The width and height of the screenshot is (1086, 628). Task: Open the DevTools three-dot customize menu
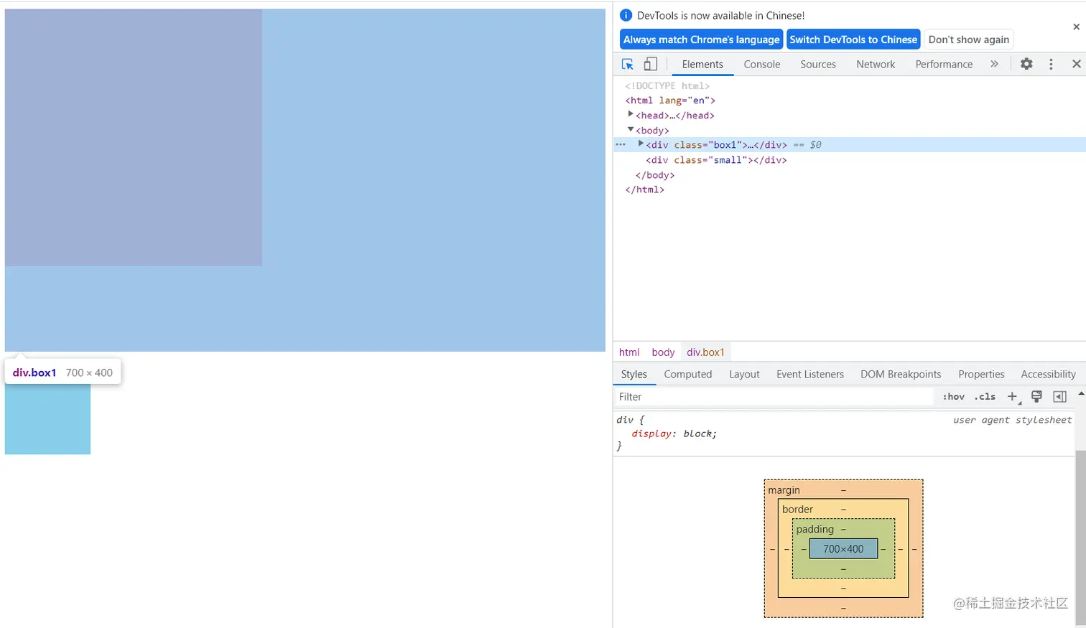click(1051, 64)
